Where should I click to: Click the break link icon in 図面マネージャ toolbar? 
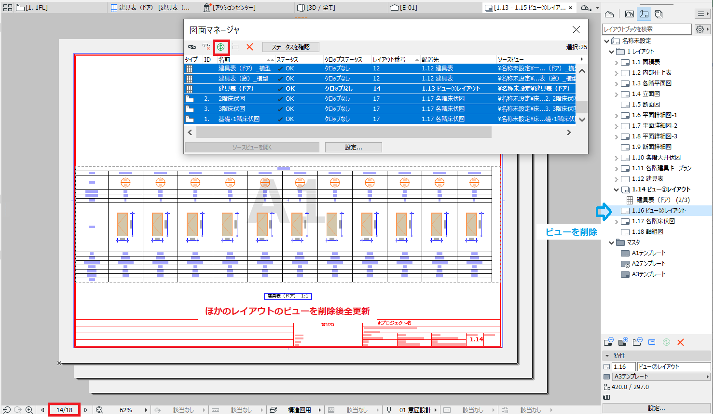pos(206,47)
